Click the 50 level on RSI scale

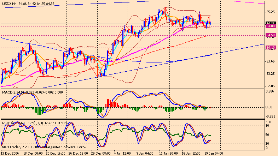point(268,134)
